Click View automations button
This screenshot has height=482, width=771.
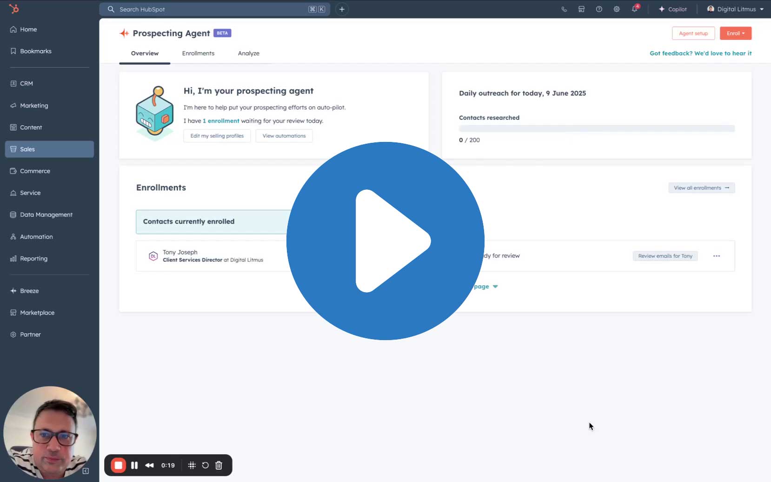click(284, 136)
